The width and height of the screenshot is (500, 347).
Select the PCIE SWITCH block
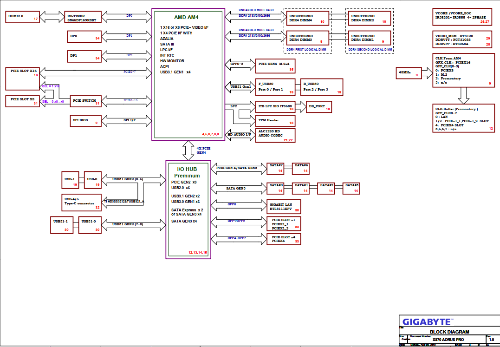point(85,101)
